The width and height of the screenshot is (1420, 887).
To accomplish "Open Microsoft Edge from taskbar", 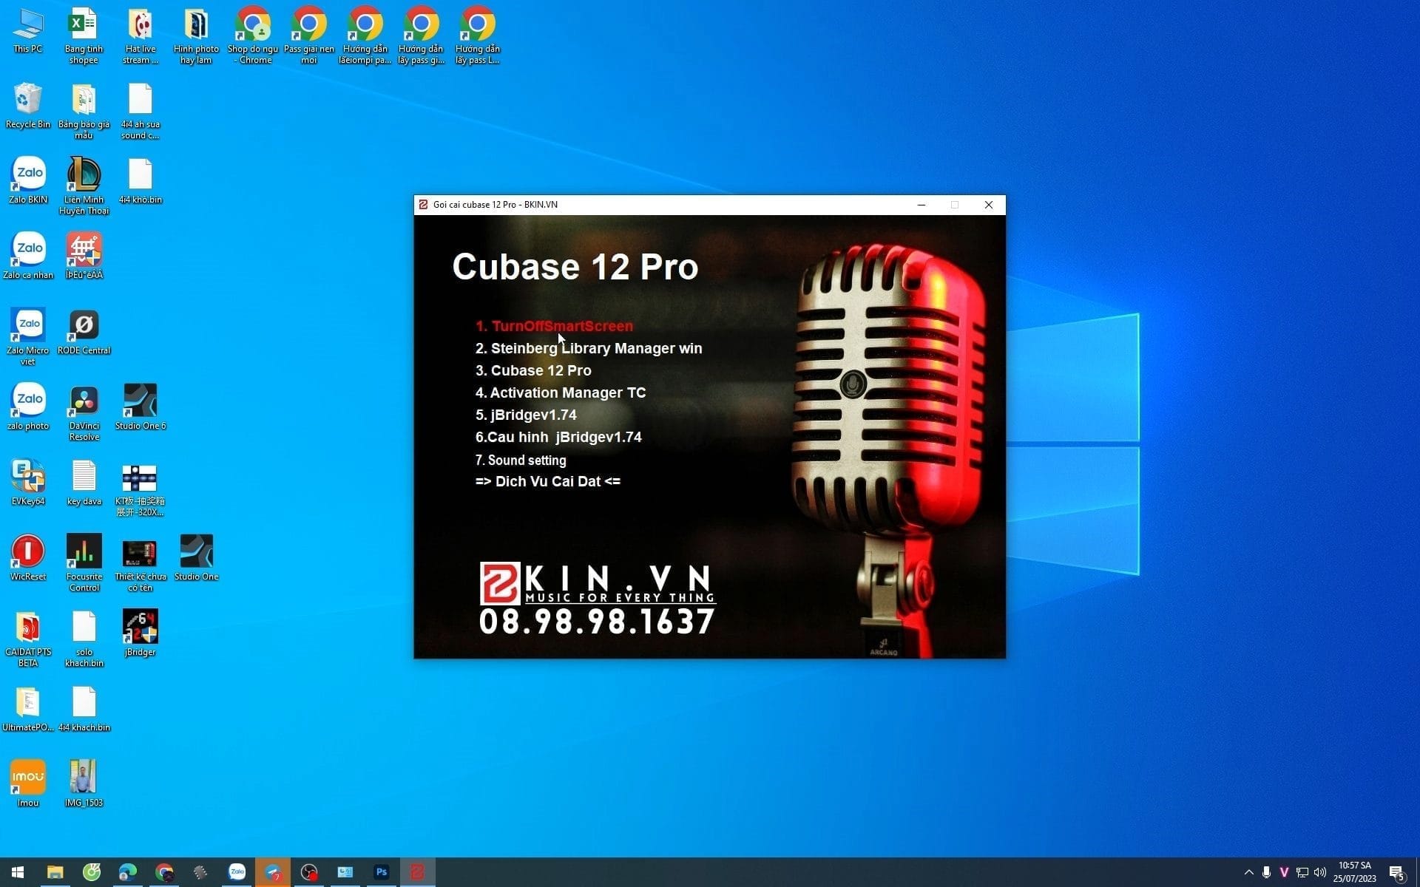I will (128, 872).
